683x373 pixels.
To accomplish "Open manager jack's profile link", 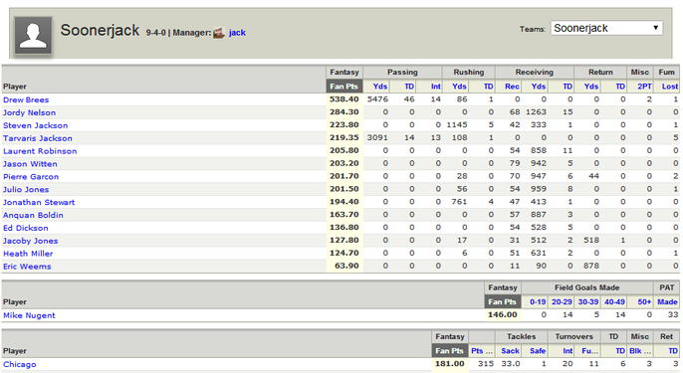I will 237,33.
